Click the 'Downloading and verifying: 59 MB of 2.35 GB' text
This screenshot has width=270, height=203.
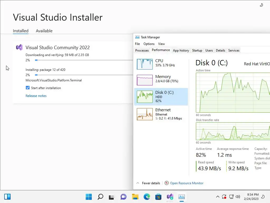pyautogui.click(x=57, y=55)
